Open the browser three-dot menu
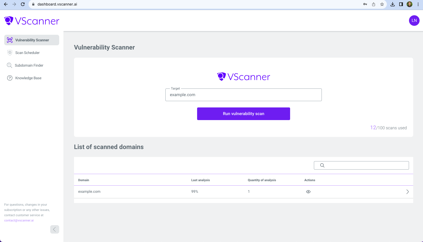The width and height of the screenshot is (423, 242). [418, 4]
